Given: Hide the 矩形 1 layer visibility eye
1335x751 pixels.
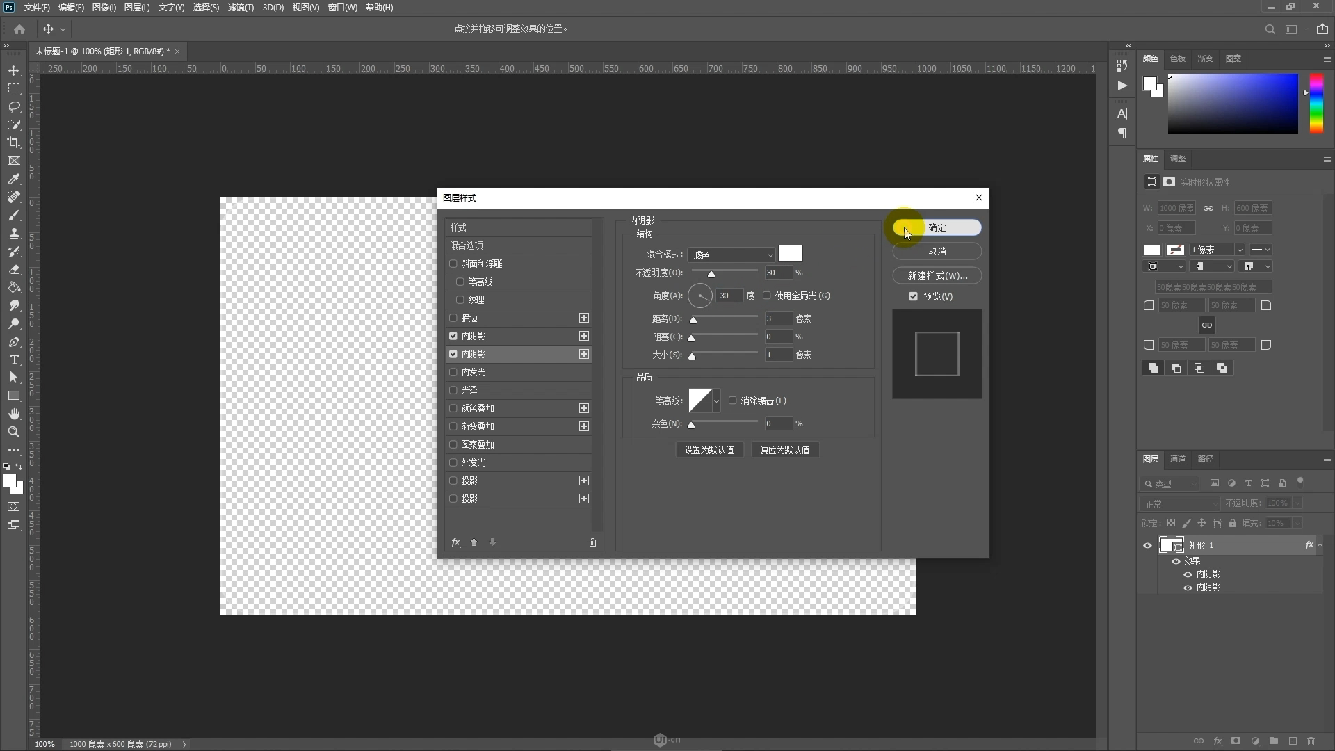Looking at the screenshot, I should pyautogui.click(x=1147, y=545).
